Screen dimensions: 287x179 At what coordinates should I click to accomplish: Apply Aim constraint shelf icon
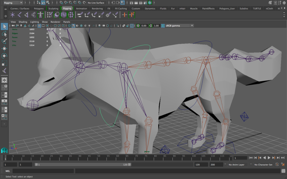click(108, 15)
